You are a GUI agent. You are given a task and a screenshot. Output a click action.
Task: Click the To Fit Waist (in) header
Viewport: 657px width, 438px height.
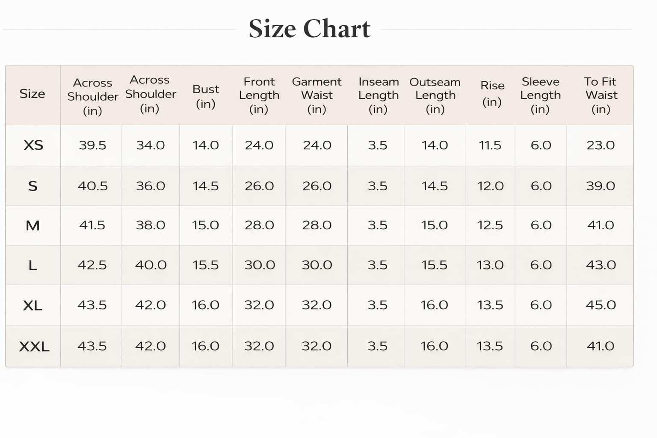601,95
